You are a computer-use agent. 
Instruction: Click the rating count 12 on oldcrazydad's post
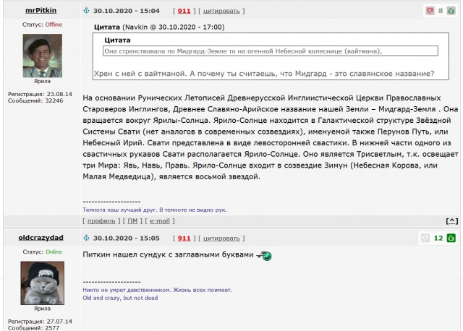click(438, 238)
